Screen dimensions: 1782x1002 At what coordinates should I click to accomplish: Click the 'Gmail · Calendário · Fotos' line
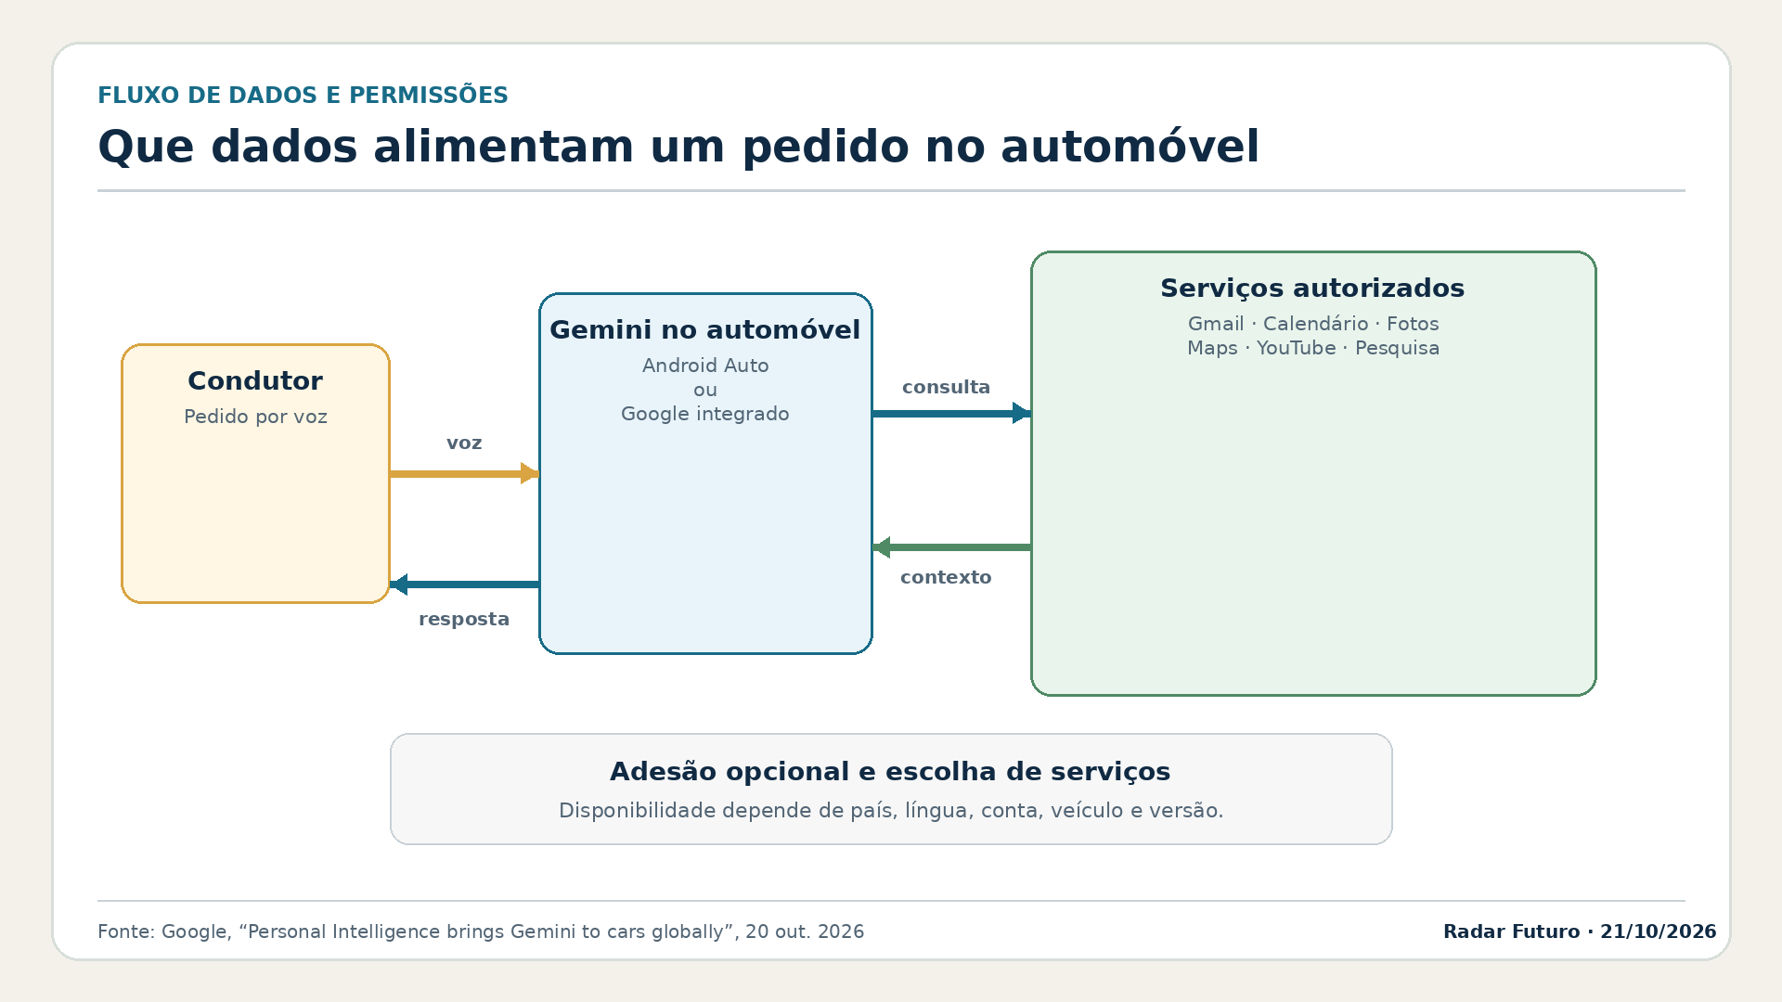point(1313,324)
